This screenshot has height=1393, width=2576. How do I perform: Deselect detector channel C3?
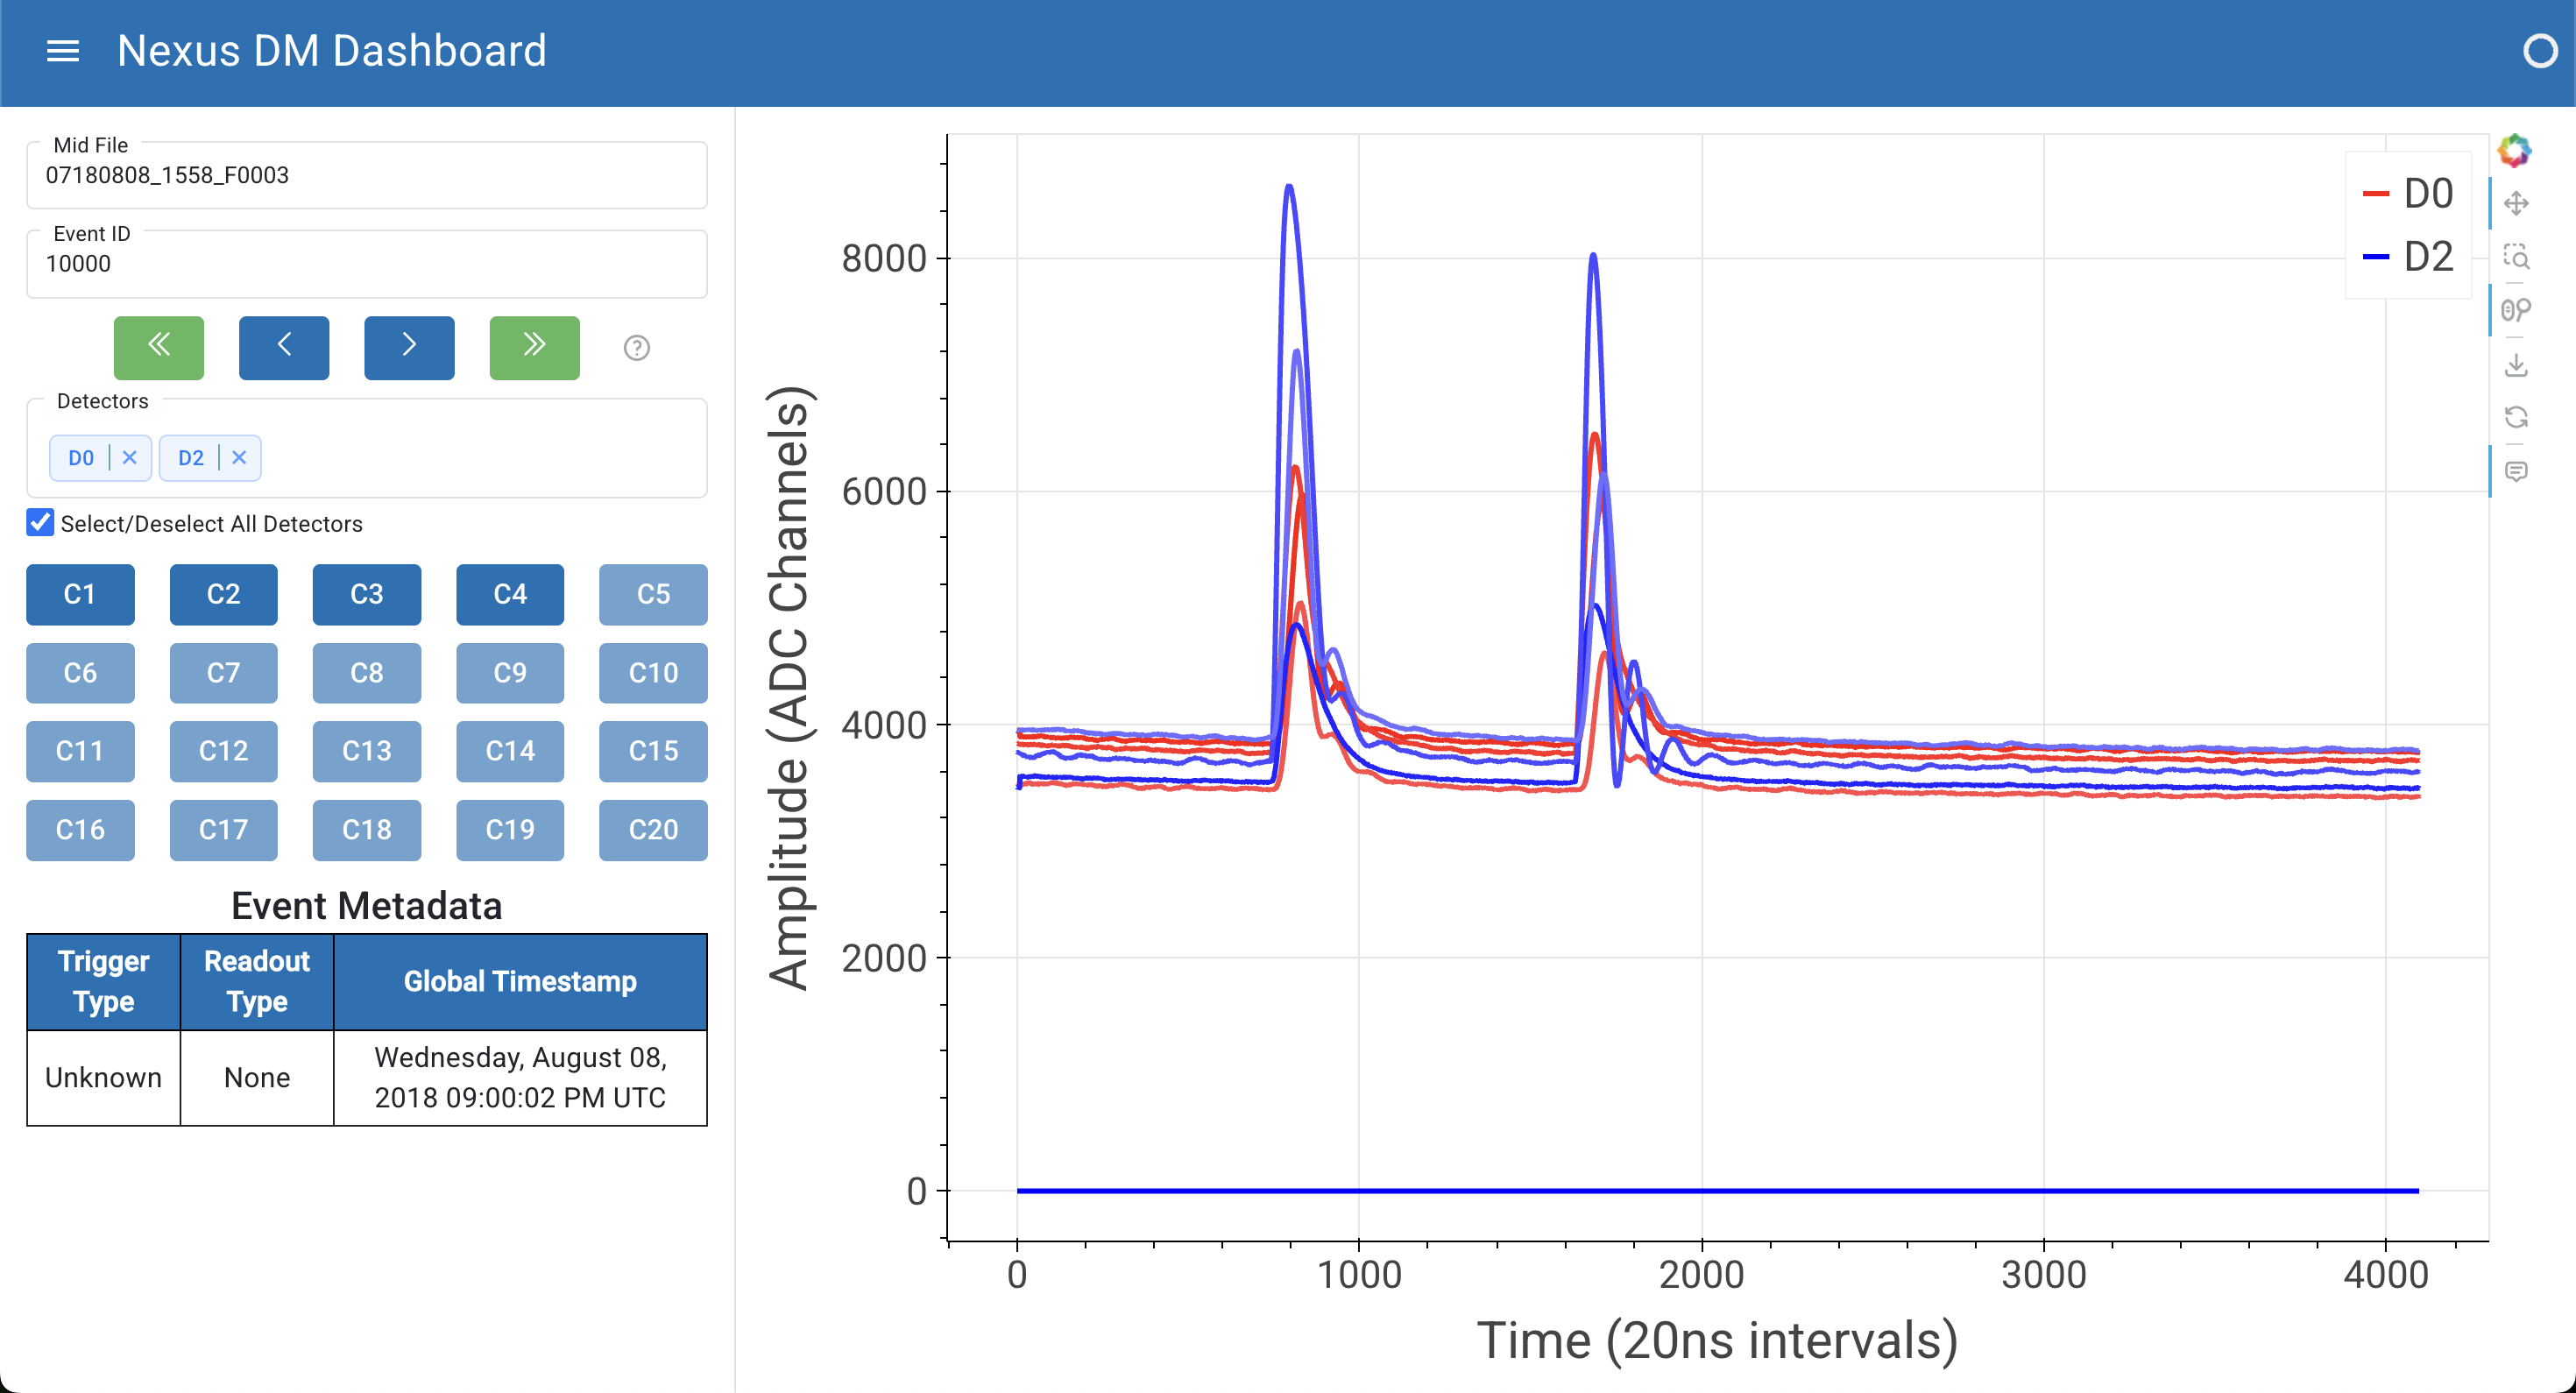(x=366, y=594)
